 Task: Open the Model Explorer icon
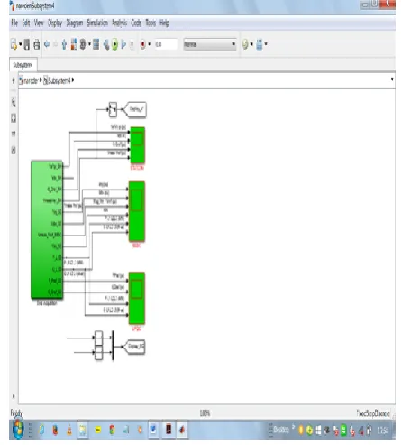[96, 44]
